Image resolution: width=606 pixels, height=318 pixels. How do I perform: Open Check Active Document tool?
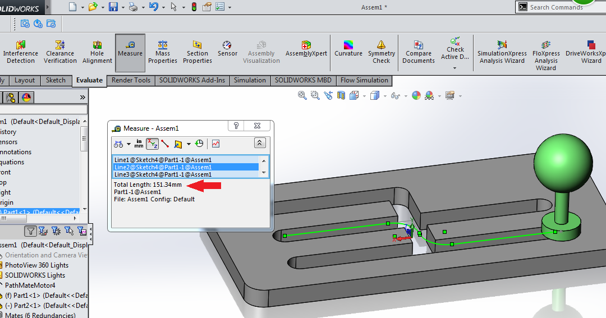pos(455,49)
